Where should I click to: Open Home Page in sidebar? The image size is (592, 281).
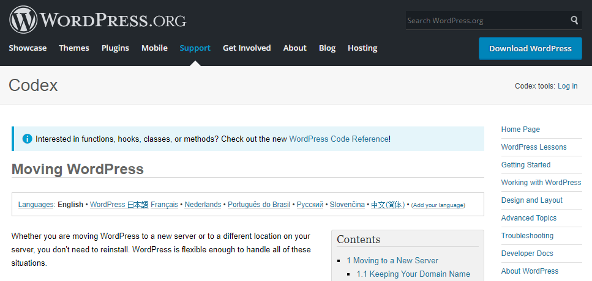[x=520, y=130]
